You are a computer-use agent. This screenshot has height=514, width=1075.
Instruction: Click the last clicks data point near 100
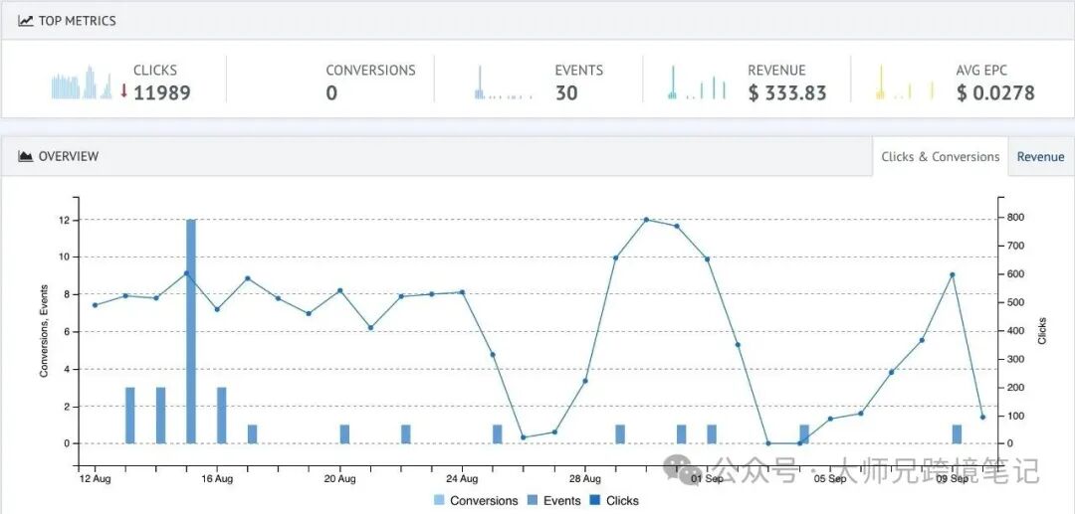[982, 417]
